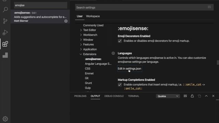Toggle Emoji Decorators Enabled checkbox
Viewport: 219px width, 123px height.
click(120, 41)
